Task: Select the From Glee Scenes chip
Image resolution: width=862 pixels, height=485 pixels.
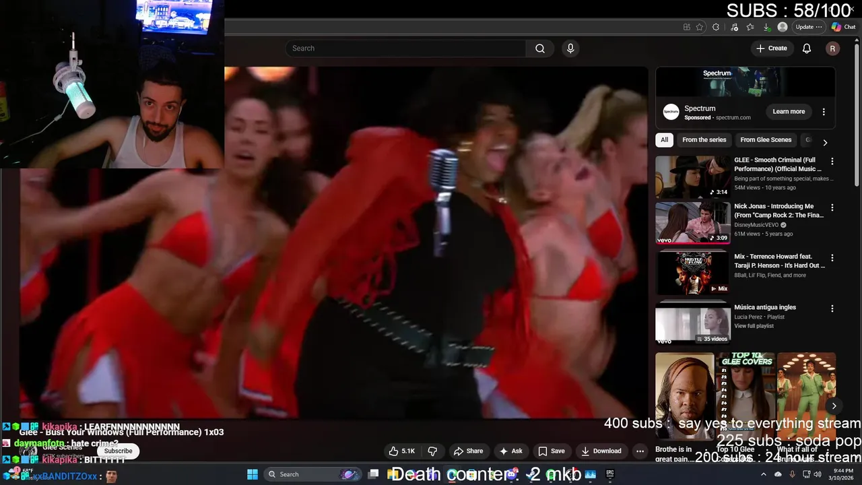Action: tap(766, 140)
